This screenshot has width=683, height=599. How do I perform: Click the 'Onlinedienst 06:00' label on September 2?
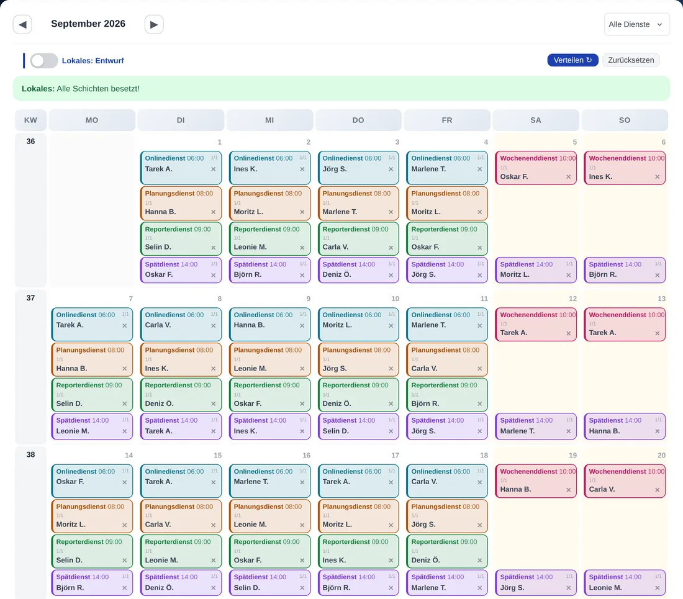click(263, 158)
